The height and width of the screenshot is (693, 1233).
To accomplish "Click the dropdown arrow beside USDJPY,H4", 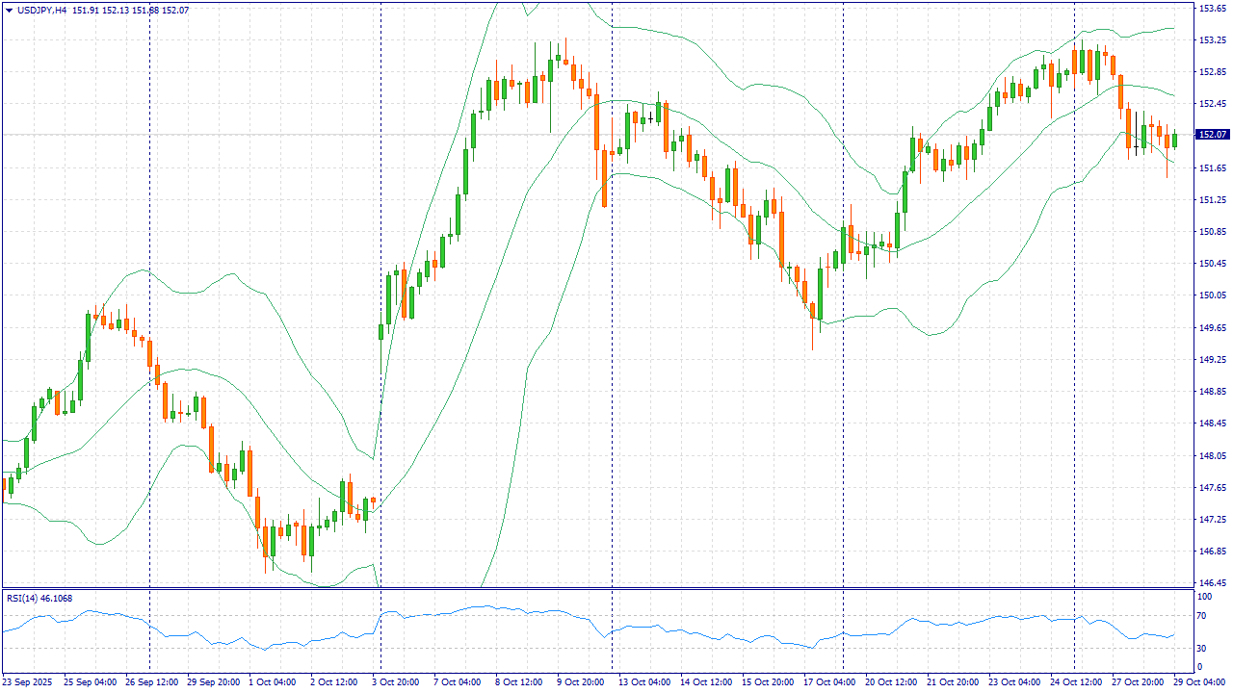I will tap(9, 11).
